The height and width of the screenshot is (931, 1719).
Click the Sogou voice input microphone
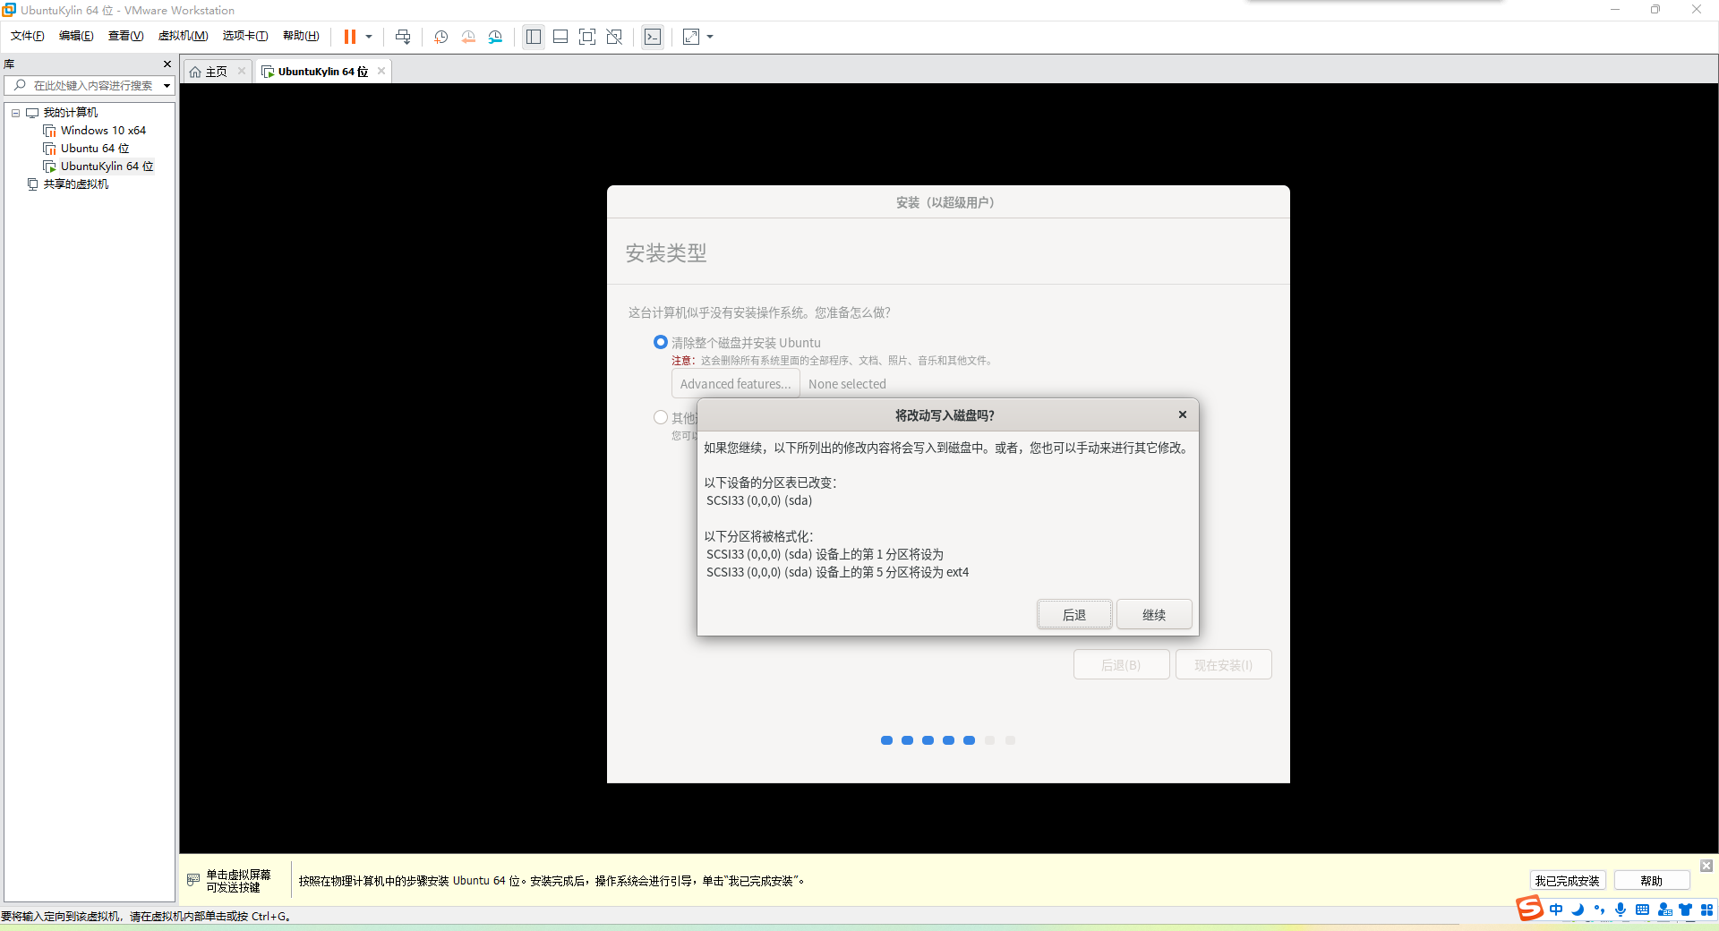(x=1621, y=910)
